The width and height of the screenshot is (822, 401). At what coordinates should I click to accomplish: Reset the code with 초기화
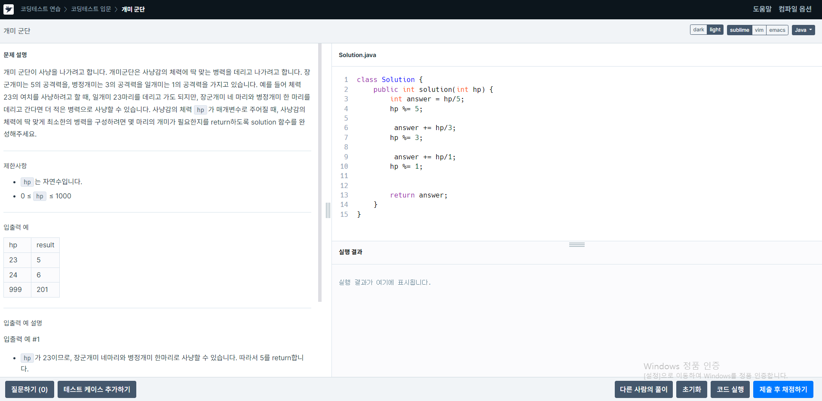coord(691,389)
